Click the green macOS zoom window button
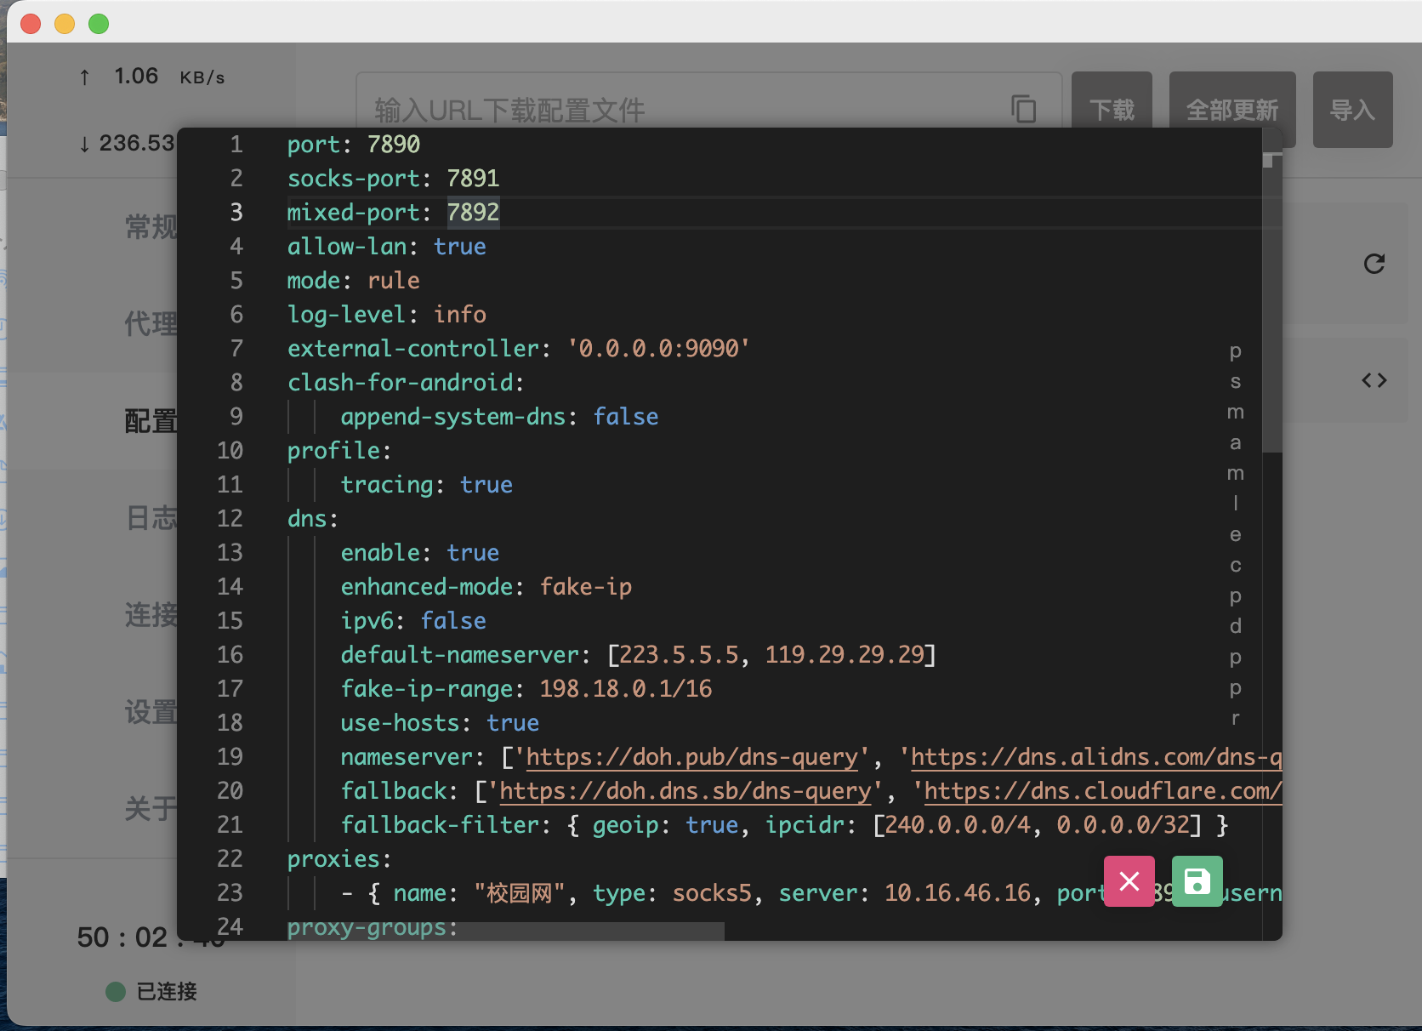1422x1031 pixels. (99, 24)
